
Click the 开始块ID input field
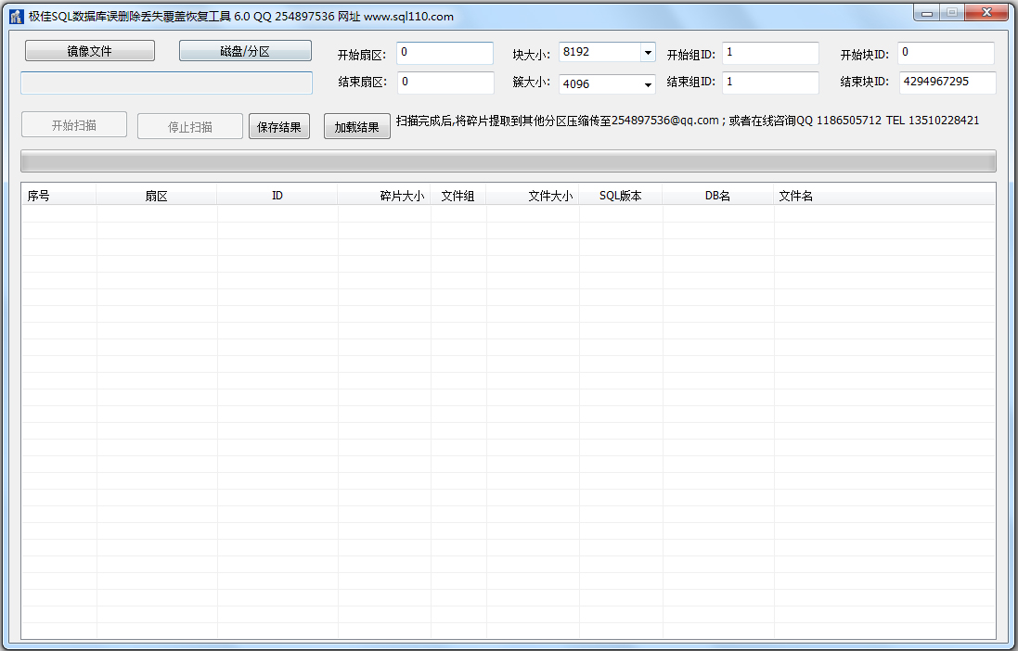coord(946,53)
